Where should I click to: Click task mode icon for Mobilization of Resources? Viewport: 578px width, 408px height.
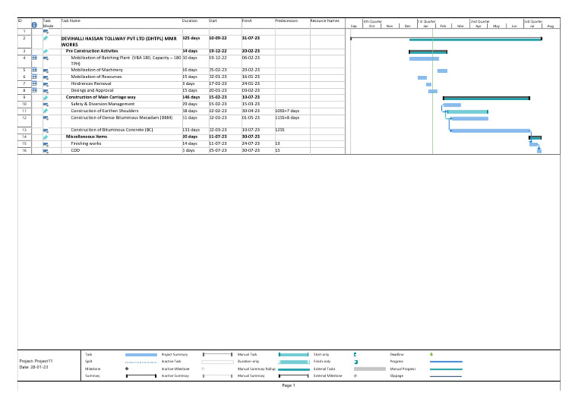pos(46,77)
